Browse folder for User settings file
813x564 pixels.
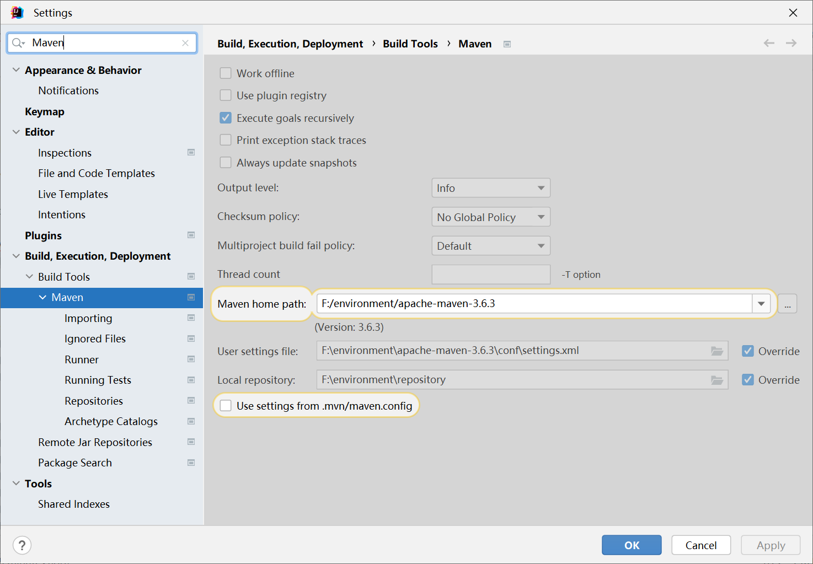pyautogui.click(x=717, y=351)
